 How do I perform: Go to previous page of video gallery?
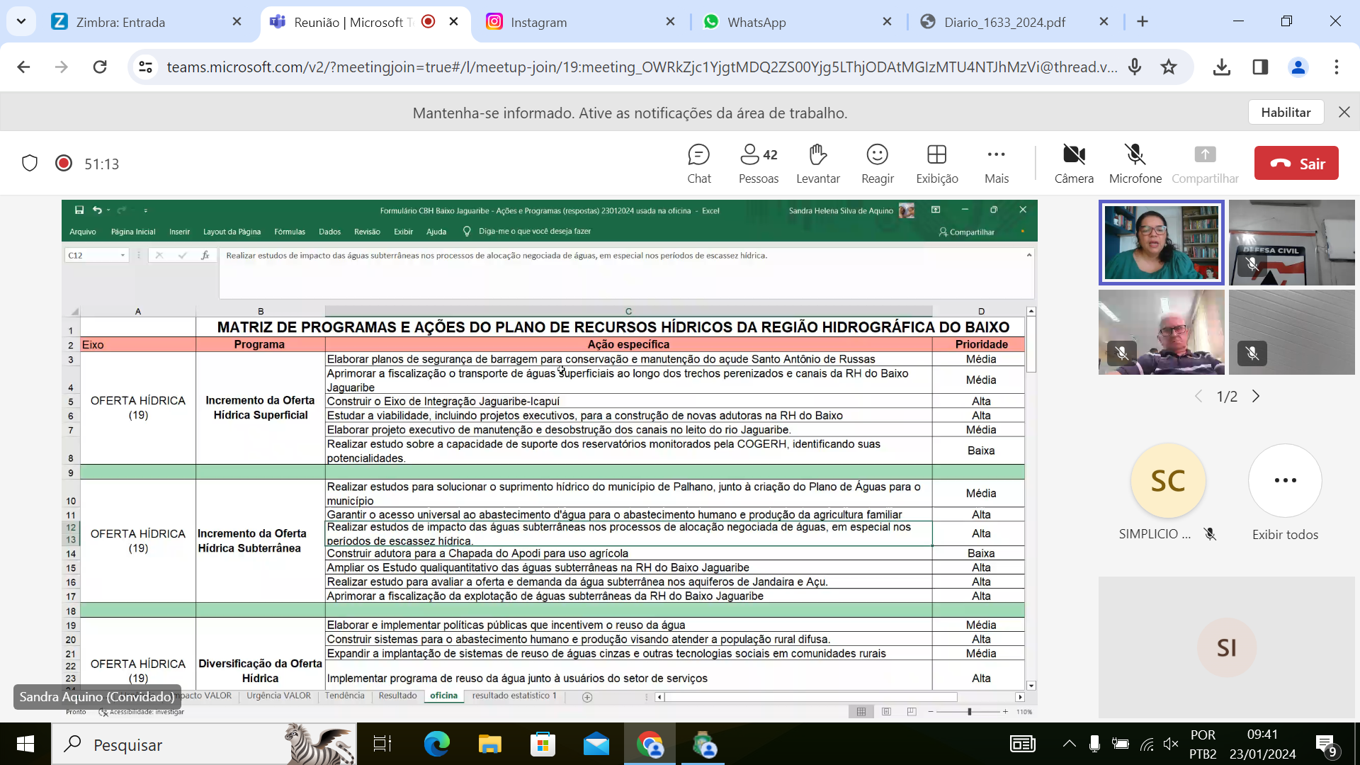[1198, 397]
